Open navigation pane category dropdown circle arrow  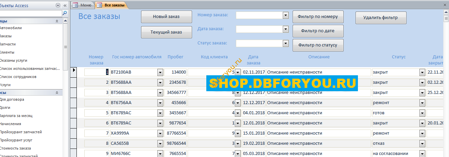[x=58, y=6]
